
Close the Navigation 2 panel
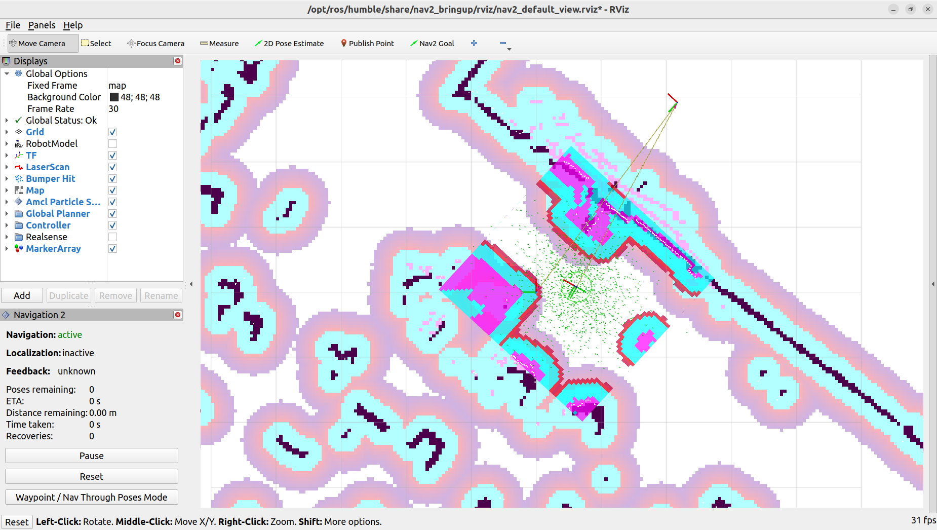(177, 315)
